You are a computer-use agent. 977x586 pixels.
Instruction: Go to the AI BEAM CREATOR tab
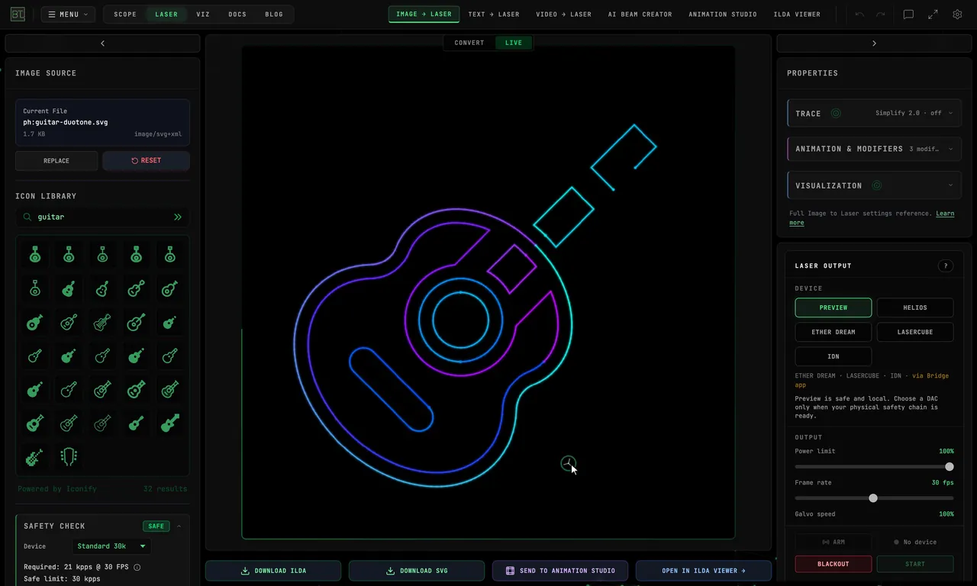[640, 14]
